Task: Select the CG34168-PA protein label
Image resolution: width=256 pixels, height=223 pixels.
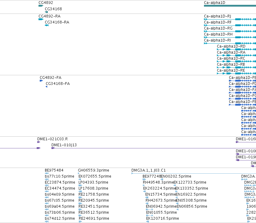Action: (x=58, y=84)
